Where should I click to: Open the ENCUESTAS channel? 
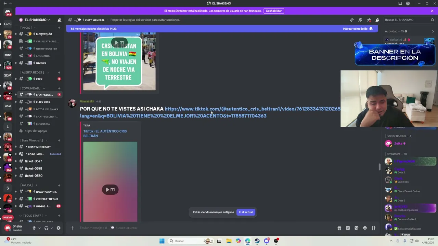40,124
